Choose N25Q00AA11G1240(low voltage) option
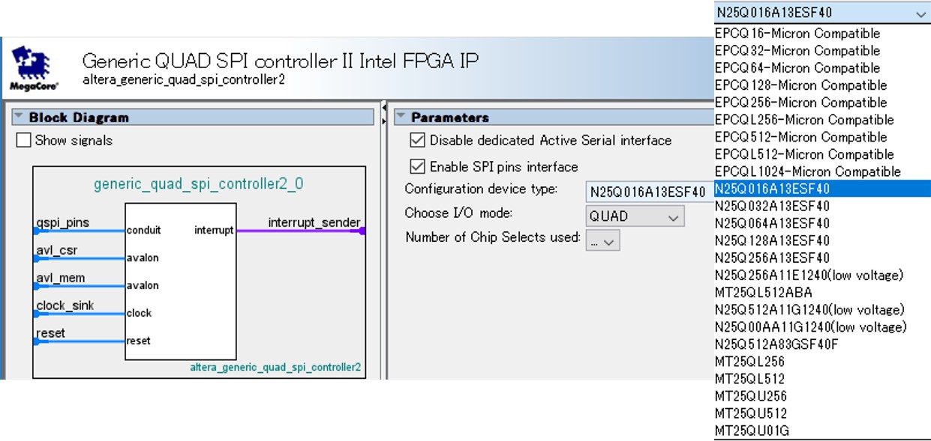The width and height of the screenshot is (931, 441). pos(810,326)
